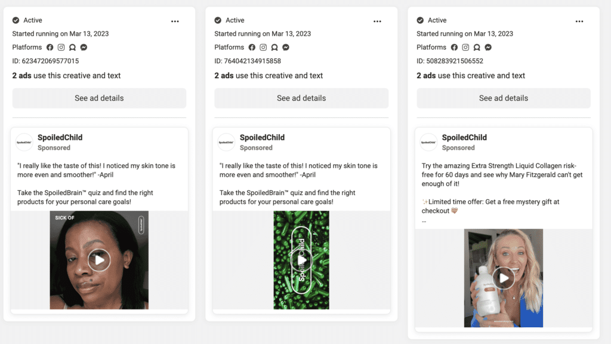Open the three-dot menu for ad 508283921506552
The height and width of the screenshot is (344, 611).
click(579, 21)
